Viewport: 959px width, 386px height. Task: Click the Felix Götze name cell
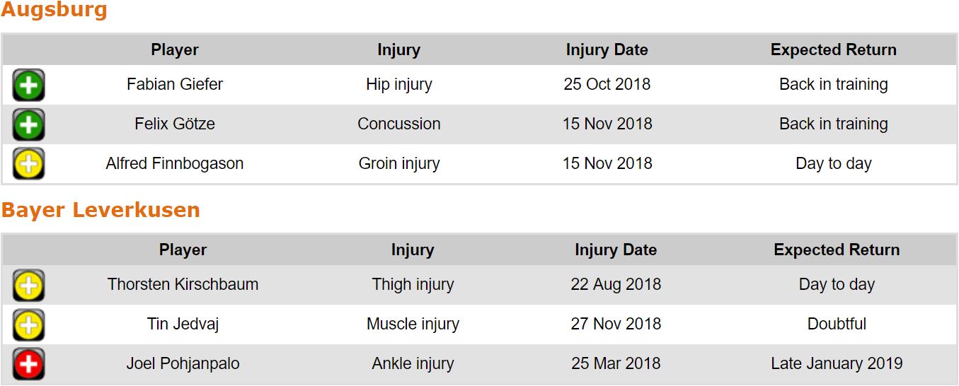(x=175, y=124)
